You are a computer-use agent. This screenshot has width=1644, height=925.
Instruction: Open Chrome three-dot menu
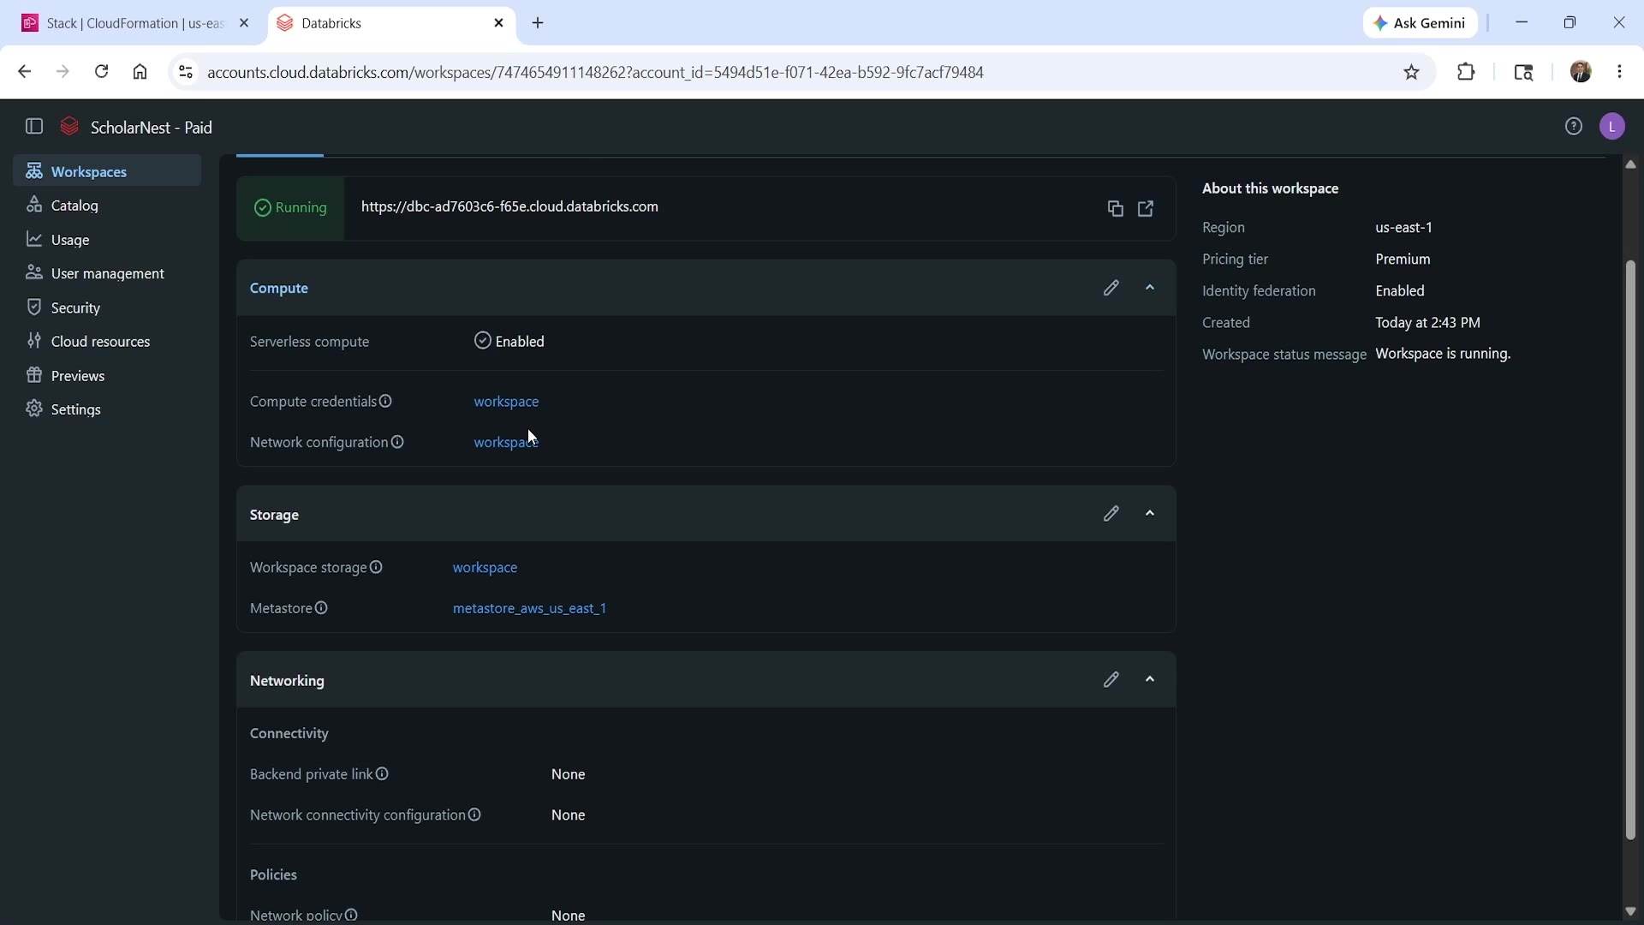(x=1620, y=72)
